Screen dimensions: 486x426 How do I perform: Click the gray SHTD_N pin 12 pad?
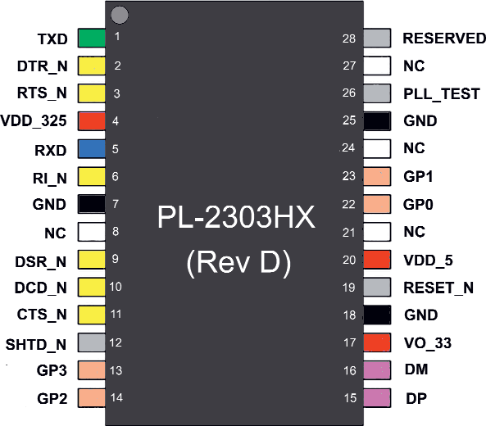click(x=92, y=342)
